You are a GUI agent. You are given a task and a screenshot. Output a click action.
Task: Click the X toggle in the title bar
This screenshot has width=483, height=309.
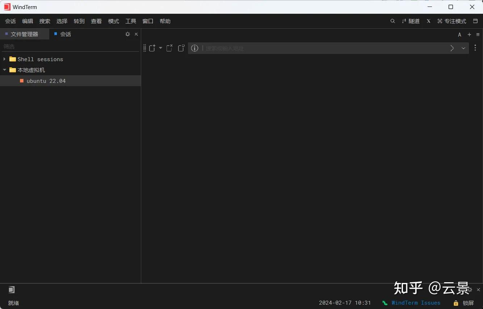(x=428, y=21)
